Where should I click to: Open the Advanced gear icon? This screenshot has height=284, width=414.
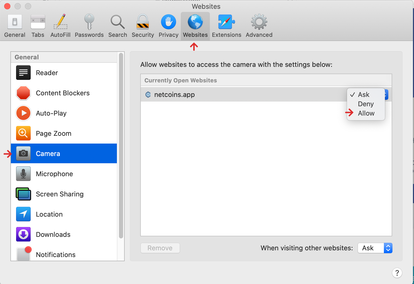(x=259, y=22)
